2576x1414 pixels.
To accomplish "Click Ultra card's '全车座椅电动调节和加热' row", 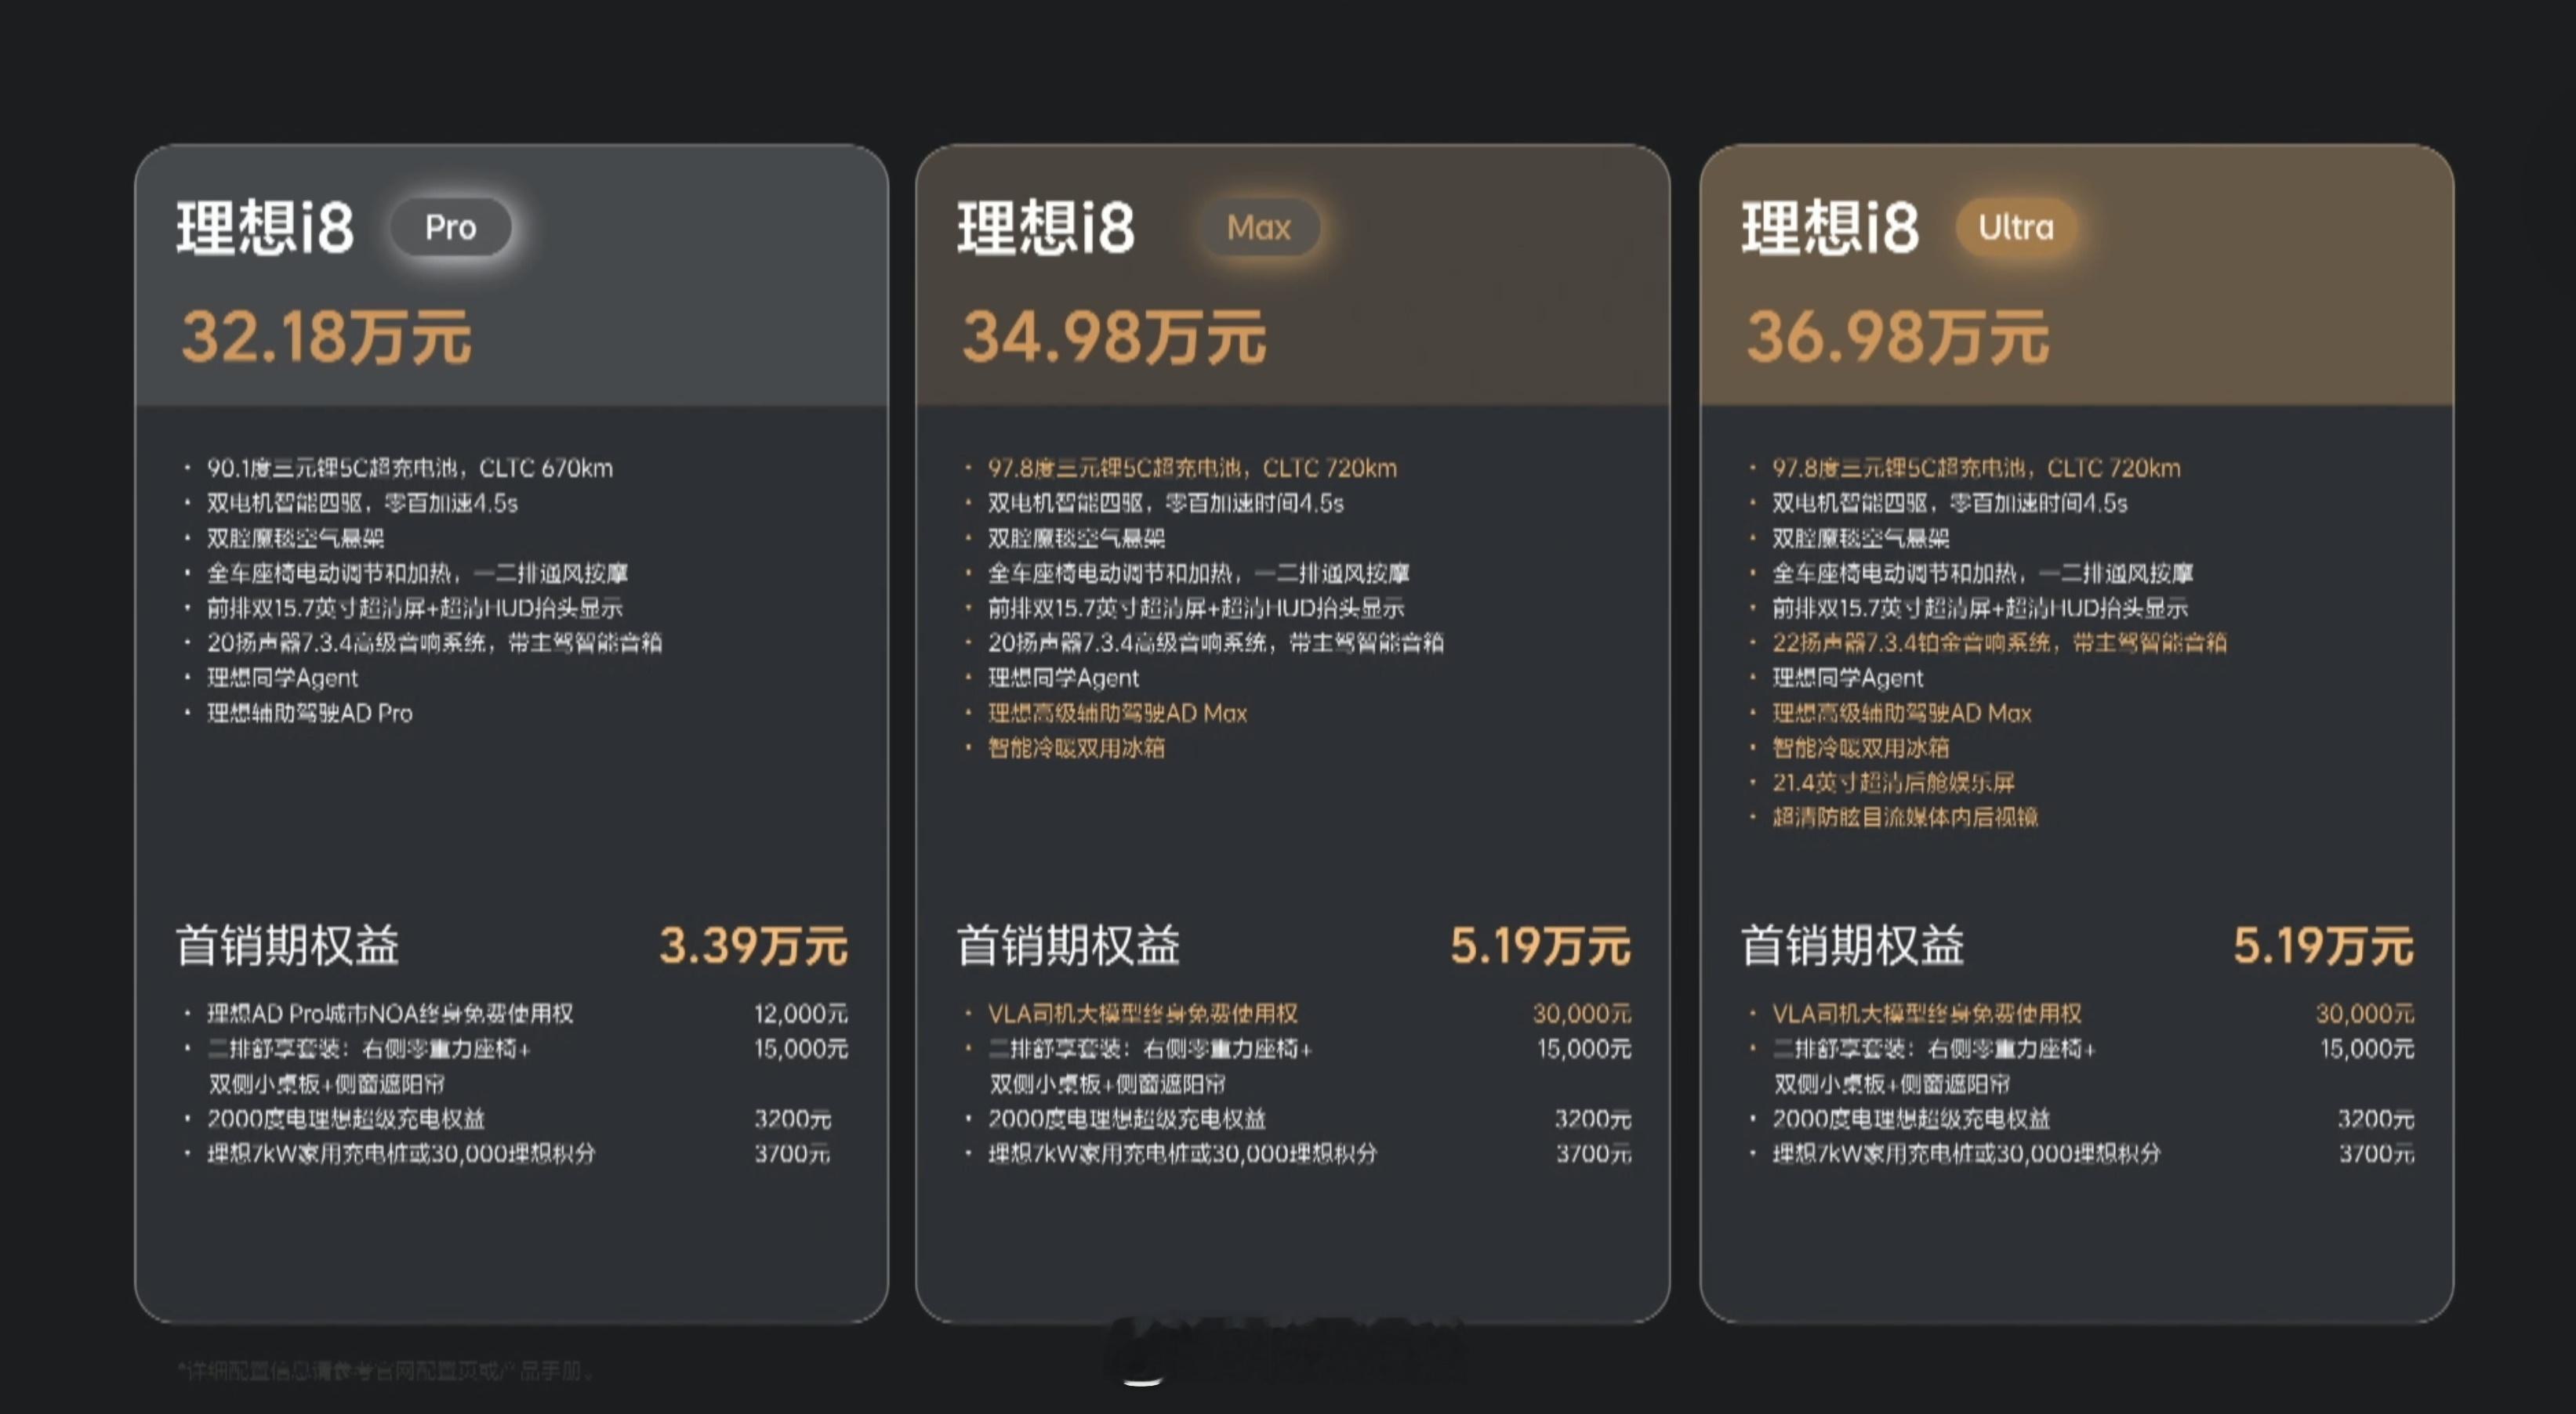I will (x=1982, y=573).
